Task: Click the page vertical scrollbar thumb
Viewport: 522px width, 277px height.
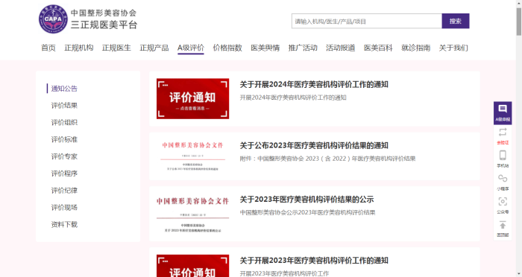Action: [519, 22]
